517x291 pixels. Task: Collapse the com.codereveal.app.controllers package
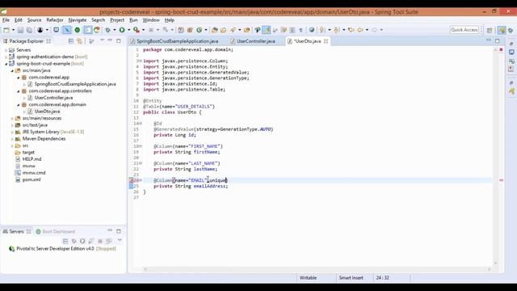[19, 91]
